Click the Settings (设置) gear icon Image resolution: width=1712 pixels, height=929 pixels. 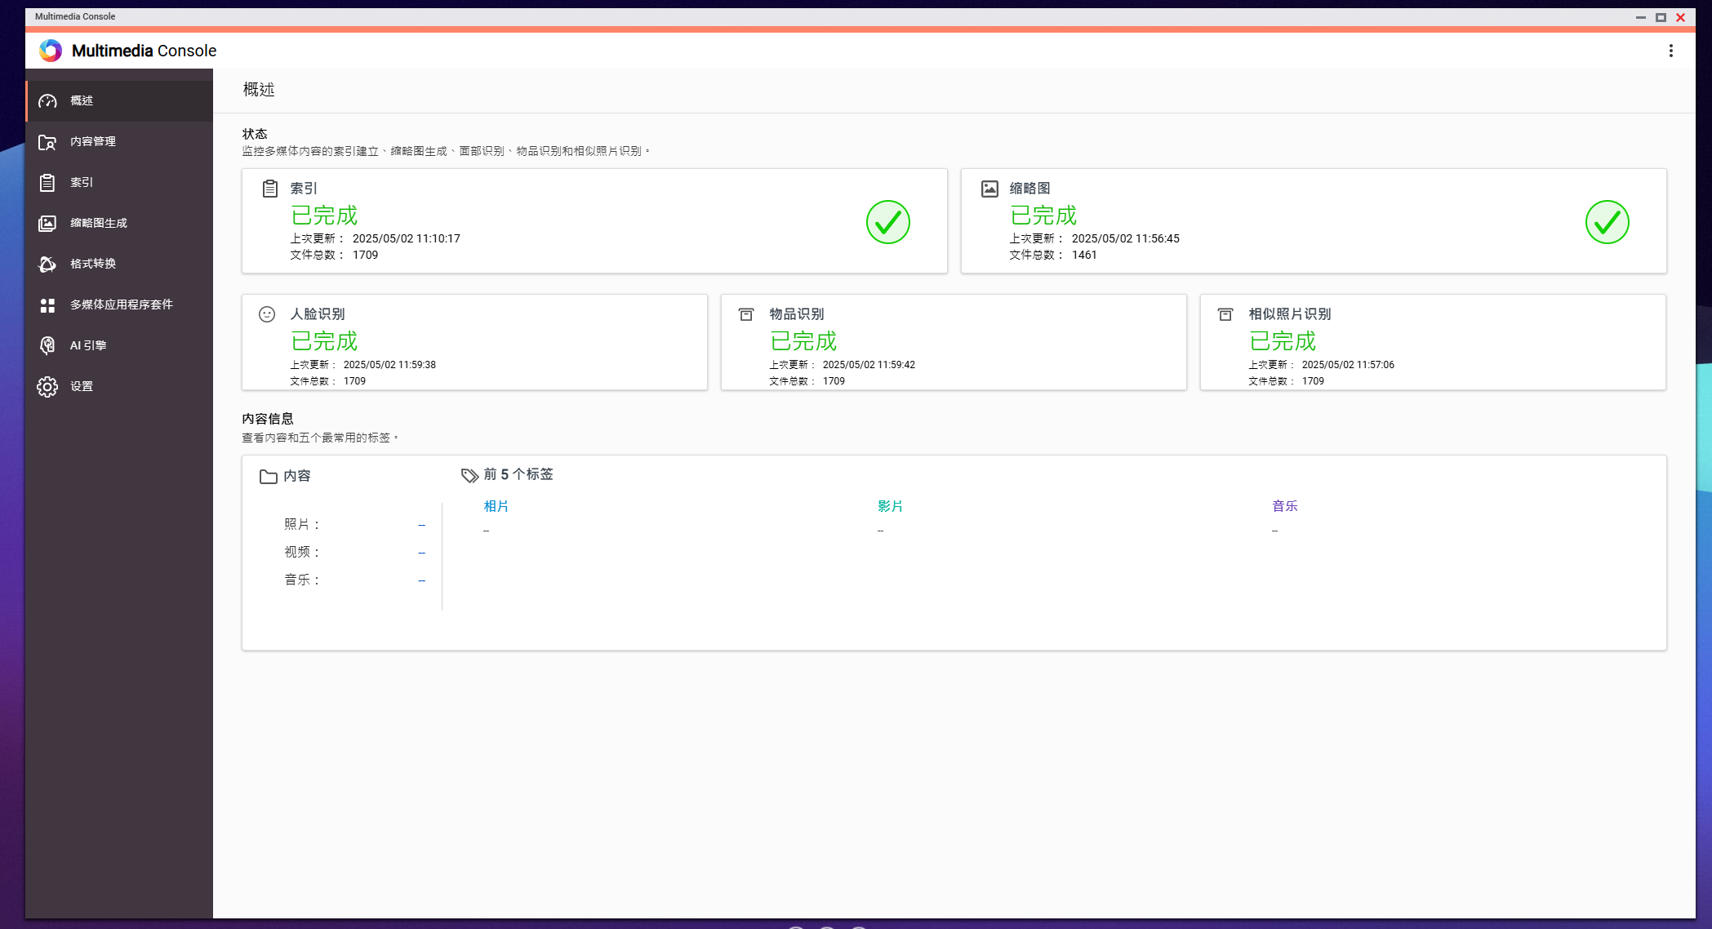(47, 387)
